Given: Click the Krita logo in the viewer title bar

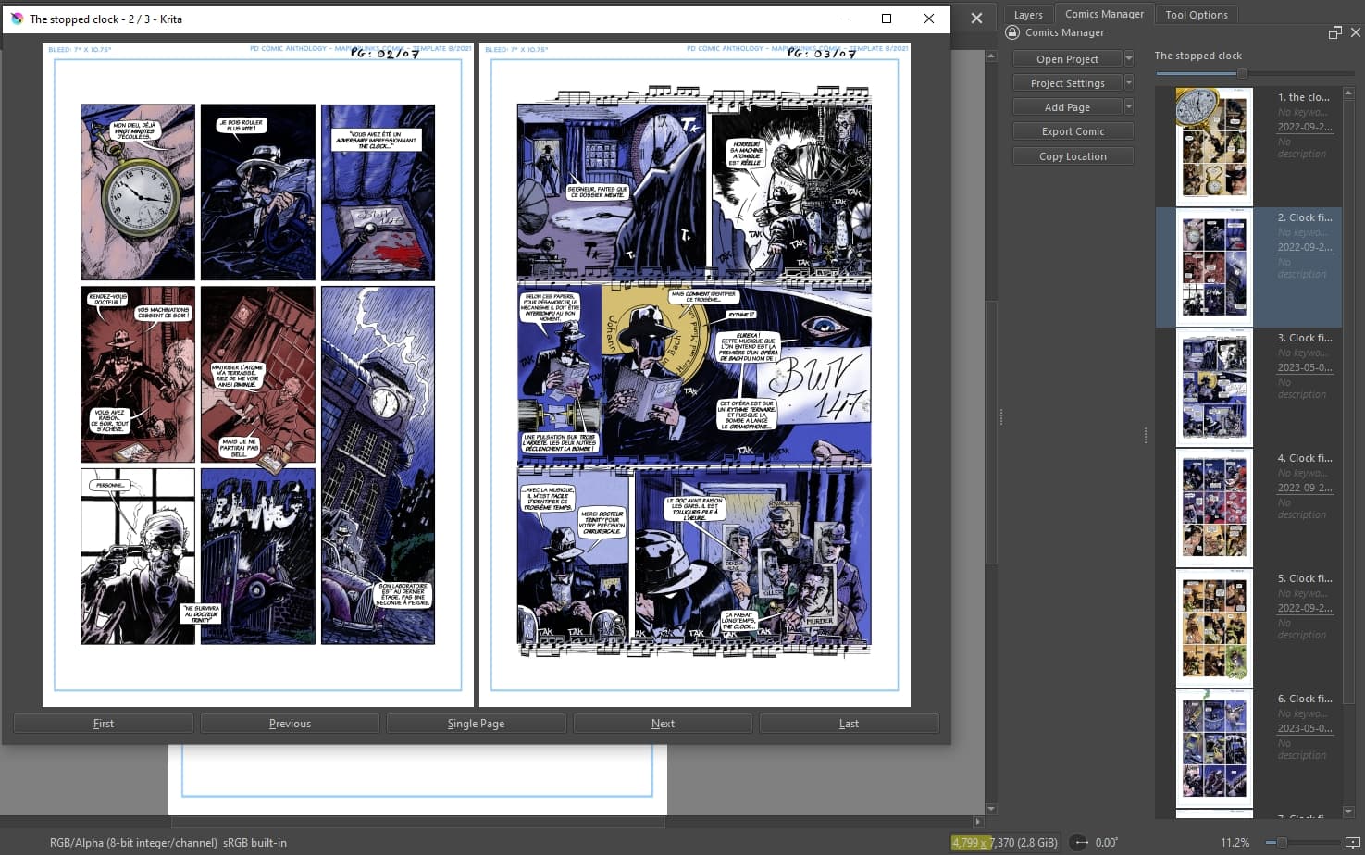Looking at the screenshot, I should 17,19.
